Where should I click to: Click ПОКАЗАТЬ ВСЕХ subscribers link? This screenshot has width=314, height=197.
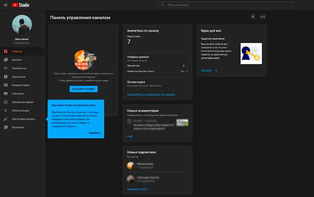coord(137,189)
